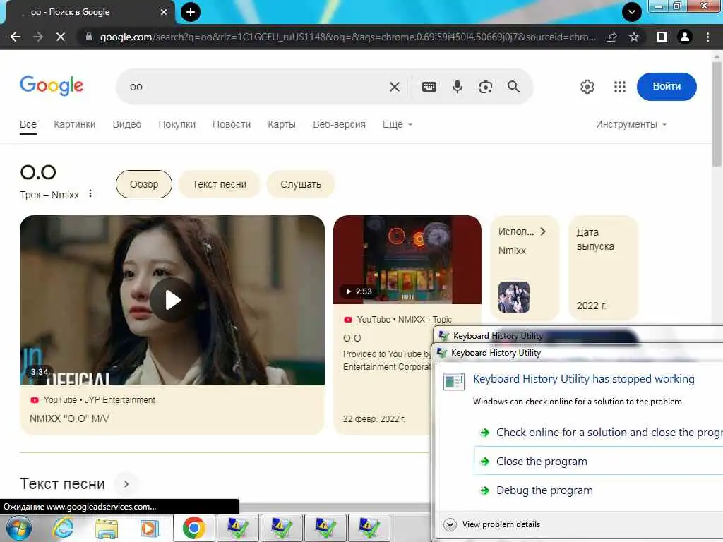723x542 pixels.
Task: Search by image with Google Lens
Action: [x=486, y=87]
